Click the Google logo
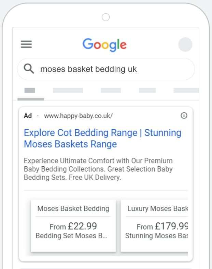This screenshot has width=212, height=269. click(104, 45)
